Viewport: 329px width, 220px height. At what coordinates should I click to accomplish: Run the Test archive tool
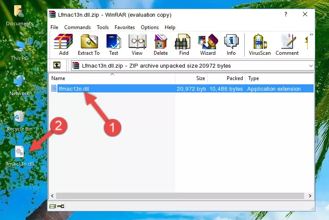(113, 45)
